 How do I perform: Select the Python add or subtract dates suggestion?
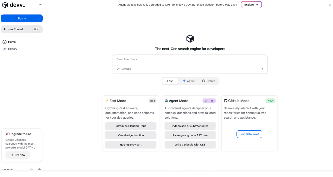pos(190,126)
